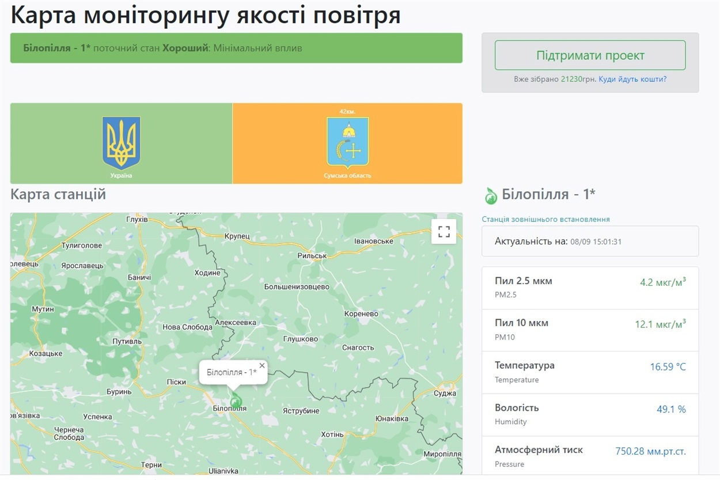Click the Тулиголове label on map
The height and width of the screenshot is (480, 720).
pyautogui.click(x=82, y=245)
